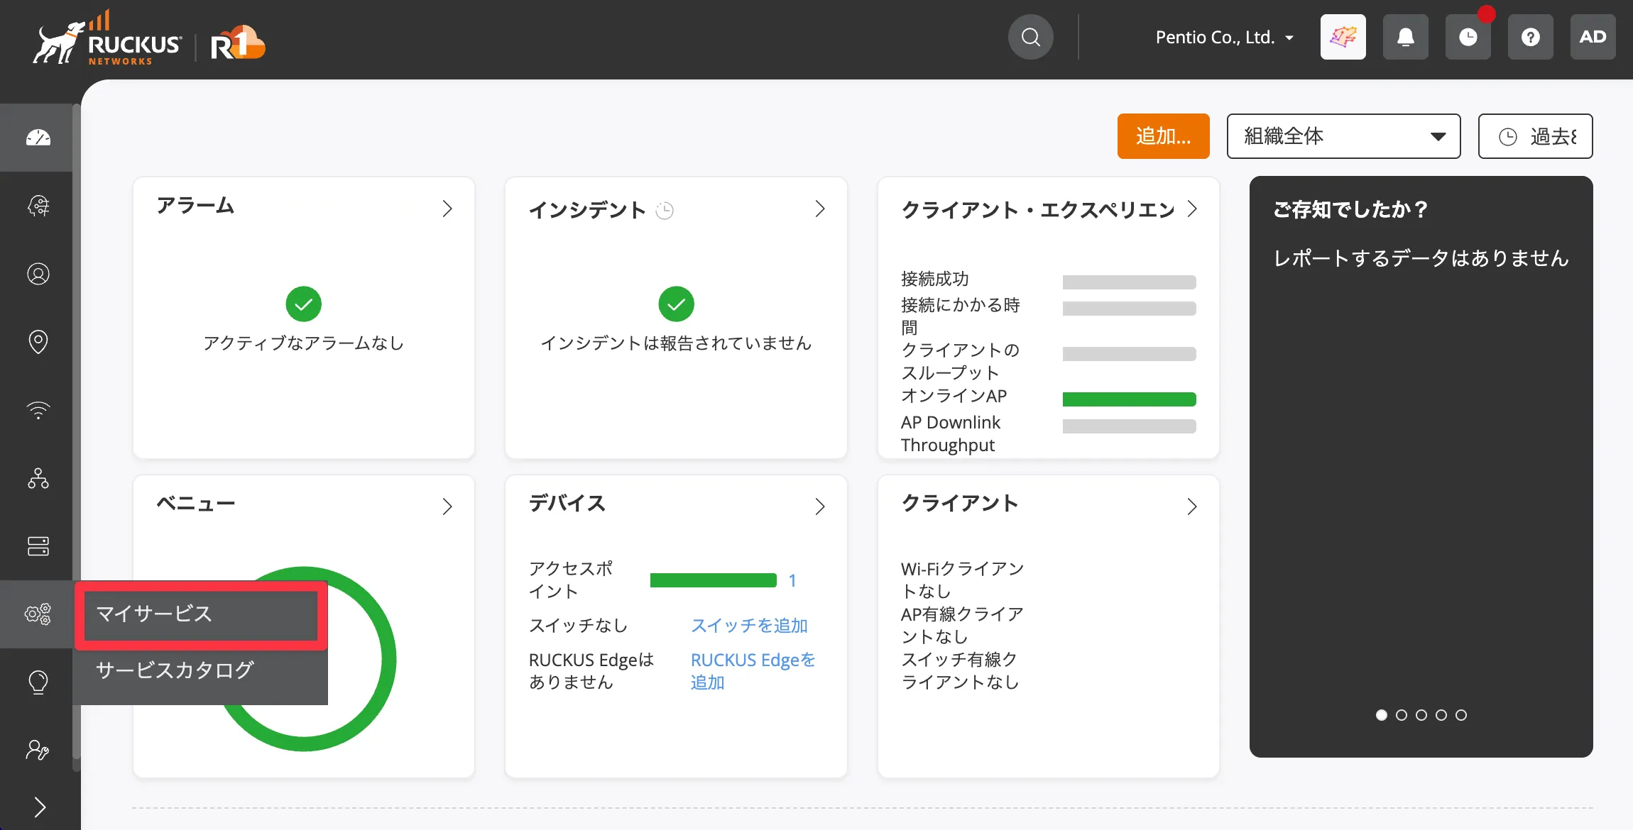Open the Wi-Fi icon in sidebar

tap(38, 410)
